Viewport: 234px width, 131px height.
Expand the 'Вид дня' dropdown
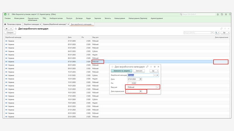157,87
